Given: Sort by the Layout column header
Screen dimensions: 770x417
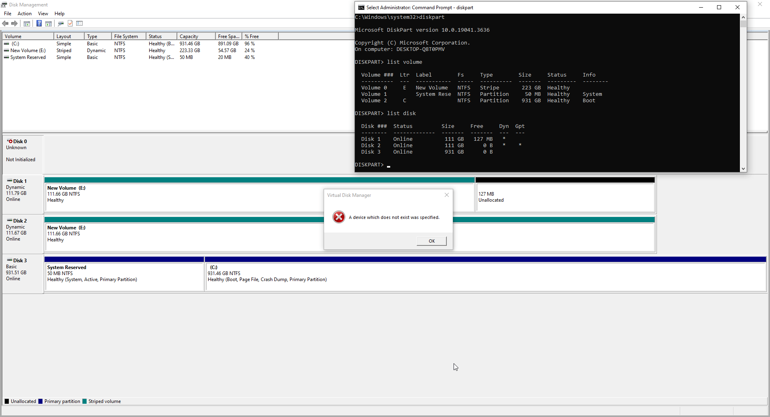Looking at the screenshot, I should coord(69,36).
